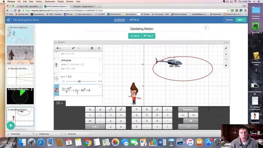Add an Input component

148,36
